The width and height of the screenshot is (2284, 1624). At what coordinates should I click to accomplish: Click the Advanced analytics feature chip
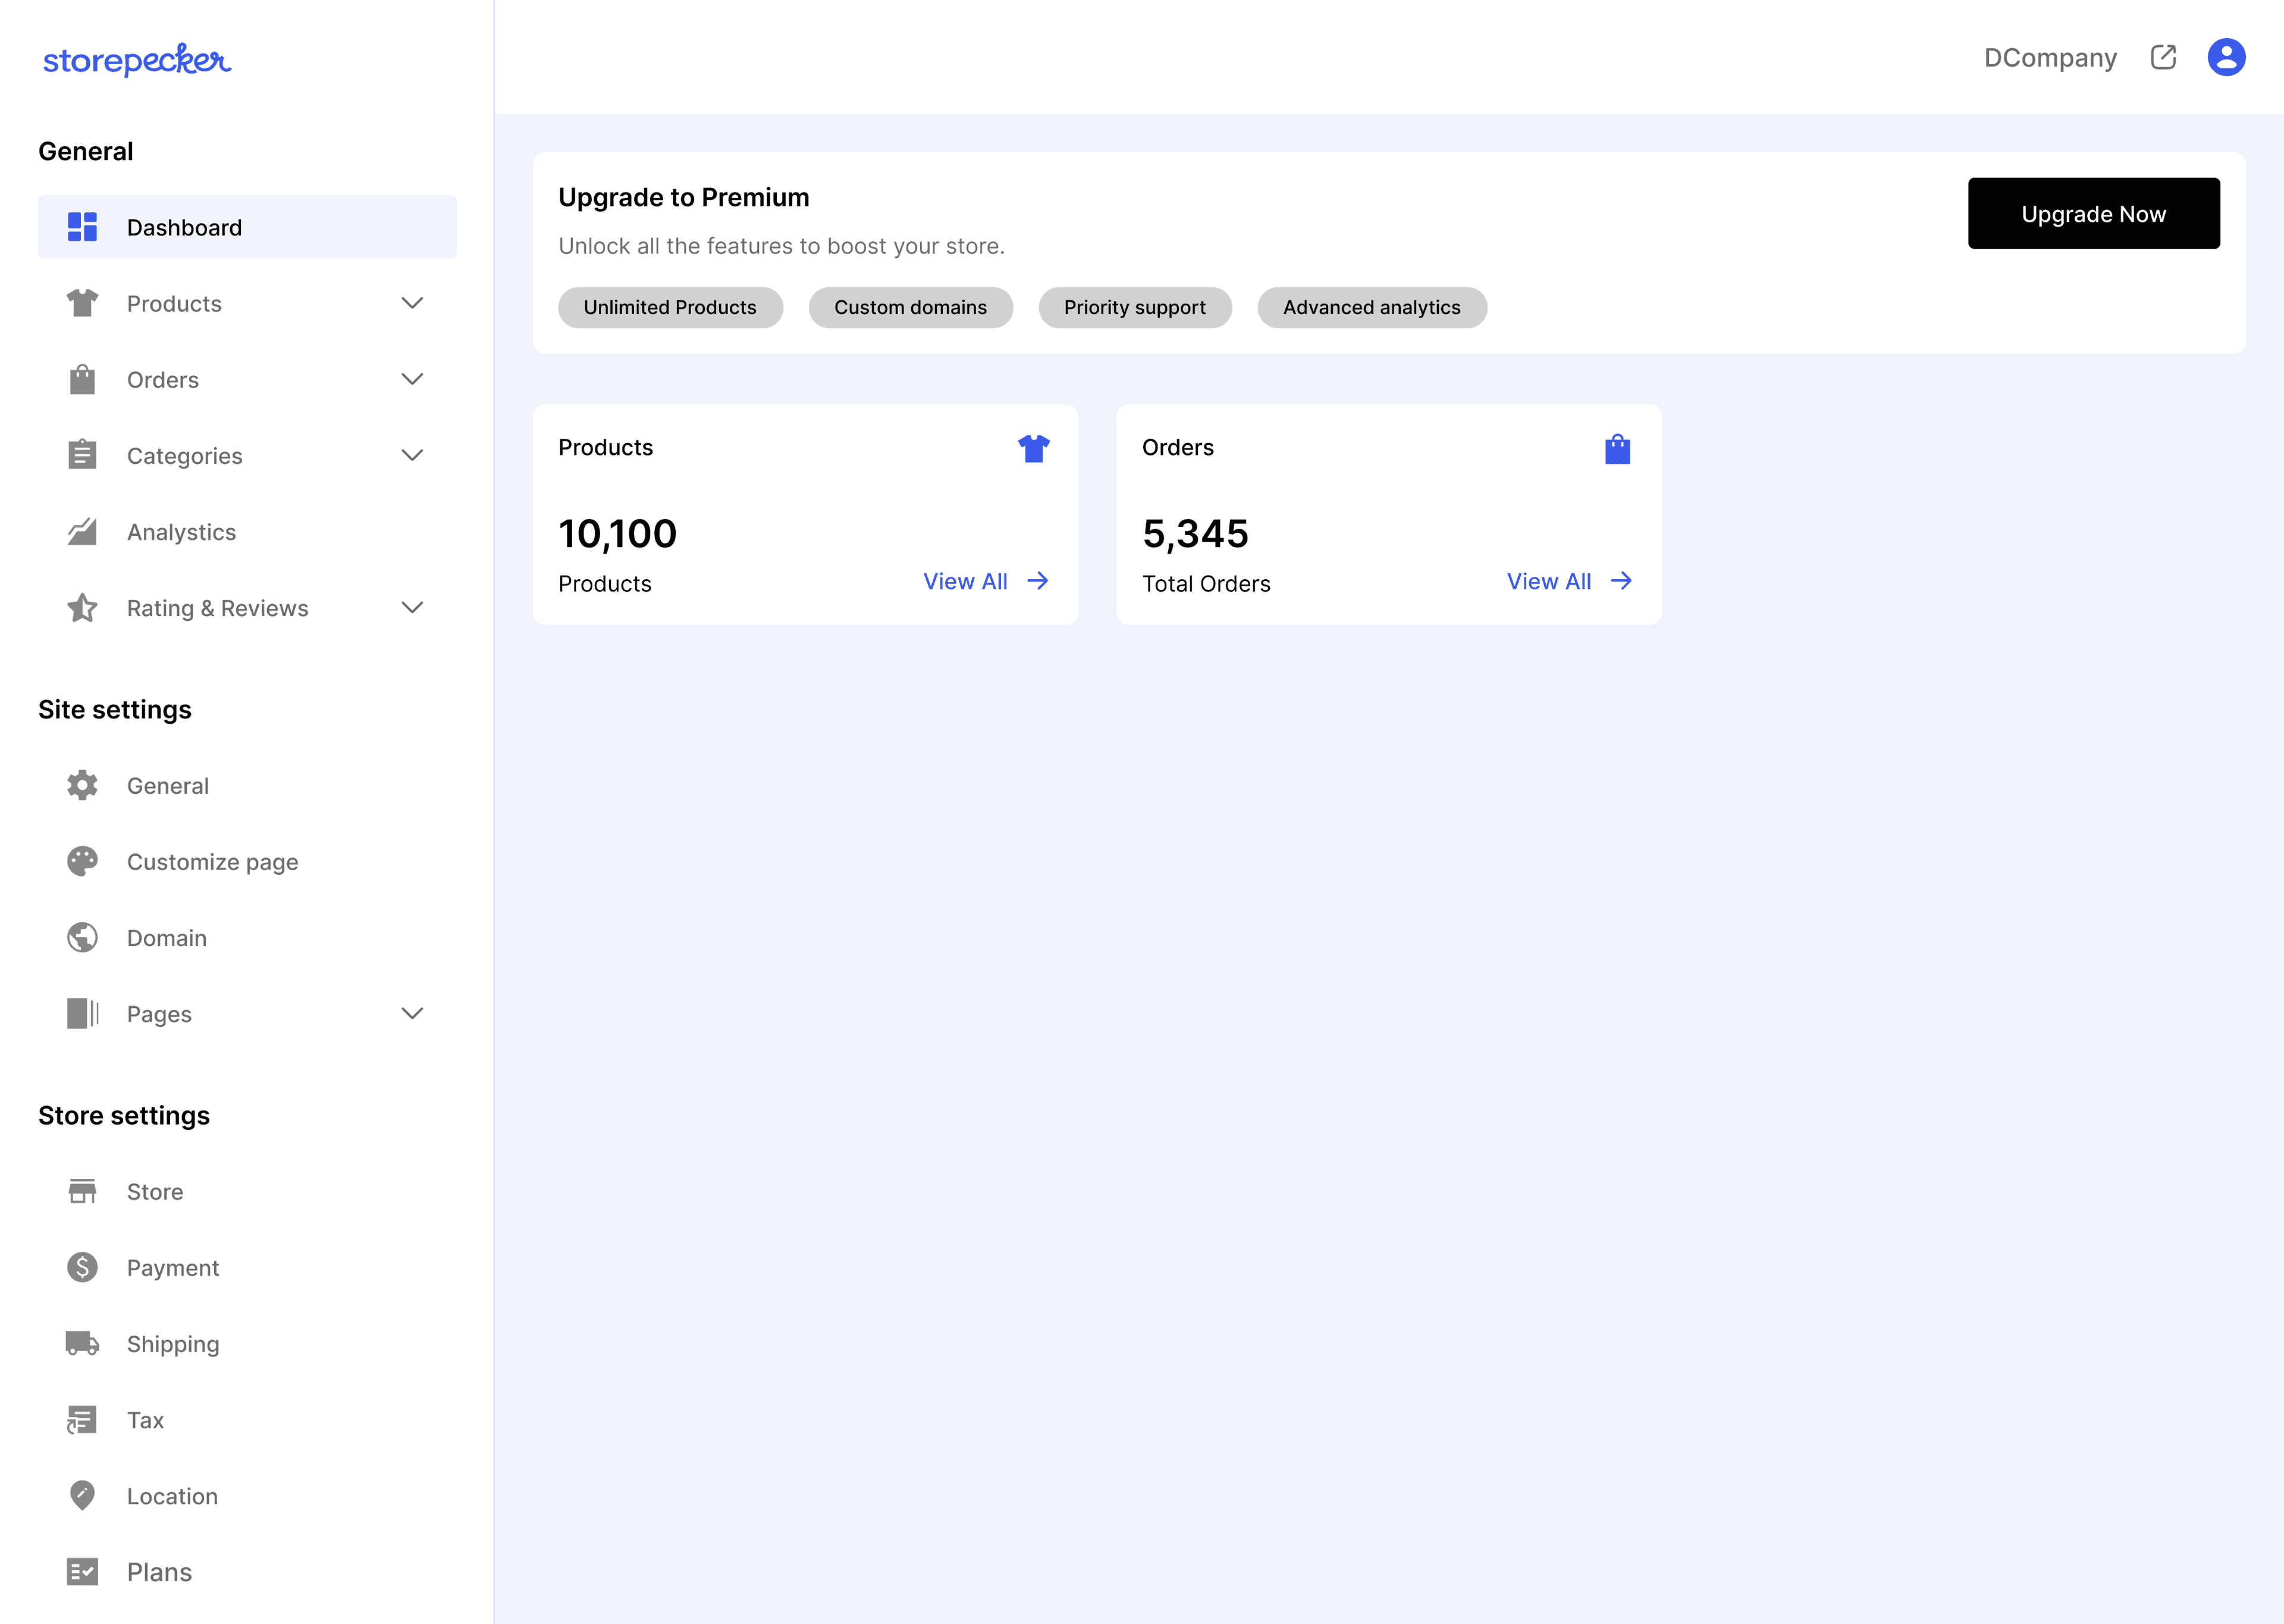(x=1371, y=307)
